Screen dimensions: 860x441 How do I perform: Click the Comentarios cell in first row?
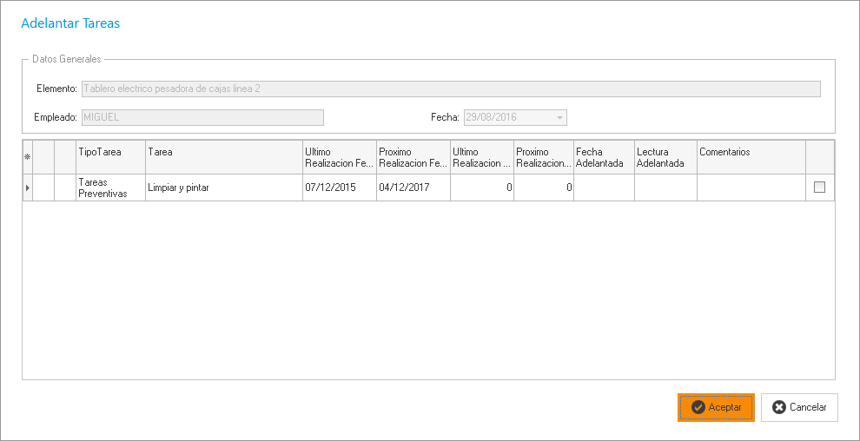point(751,188)
